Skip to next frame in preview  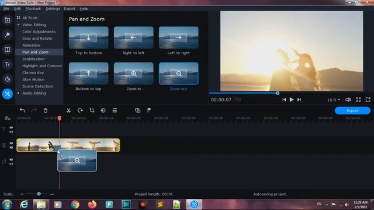(299, 100)
